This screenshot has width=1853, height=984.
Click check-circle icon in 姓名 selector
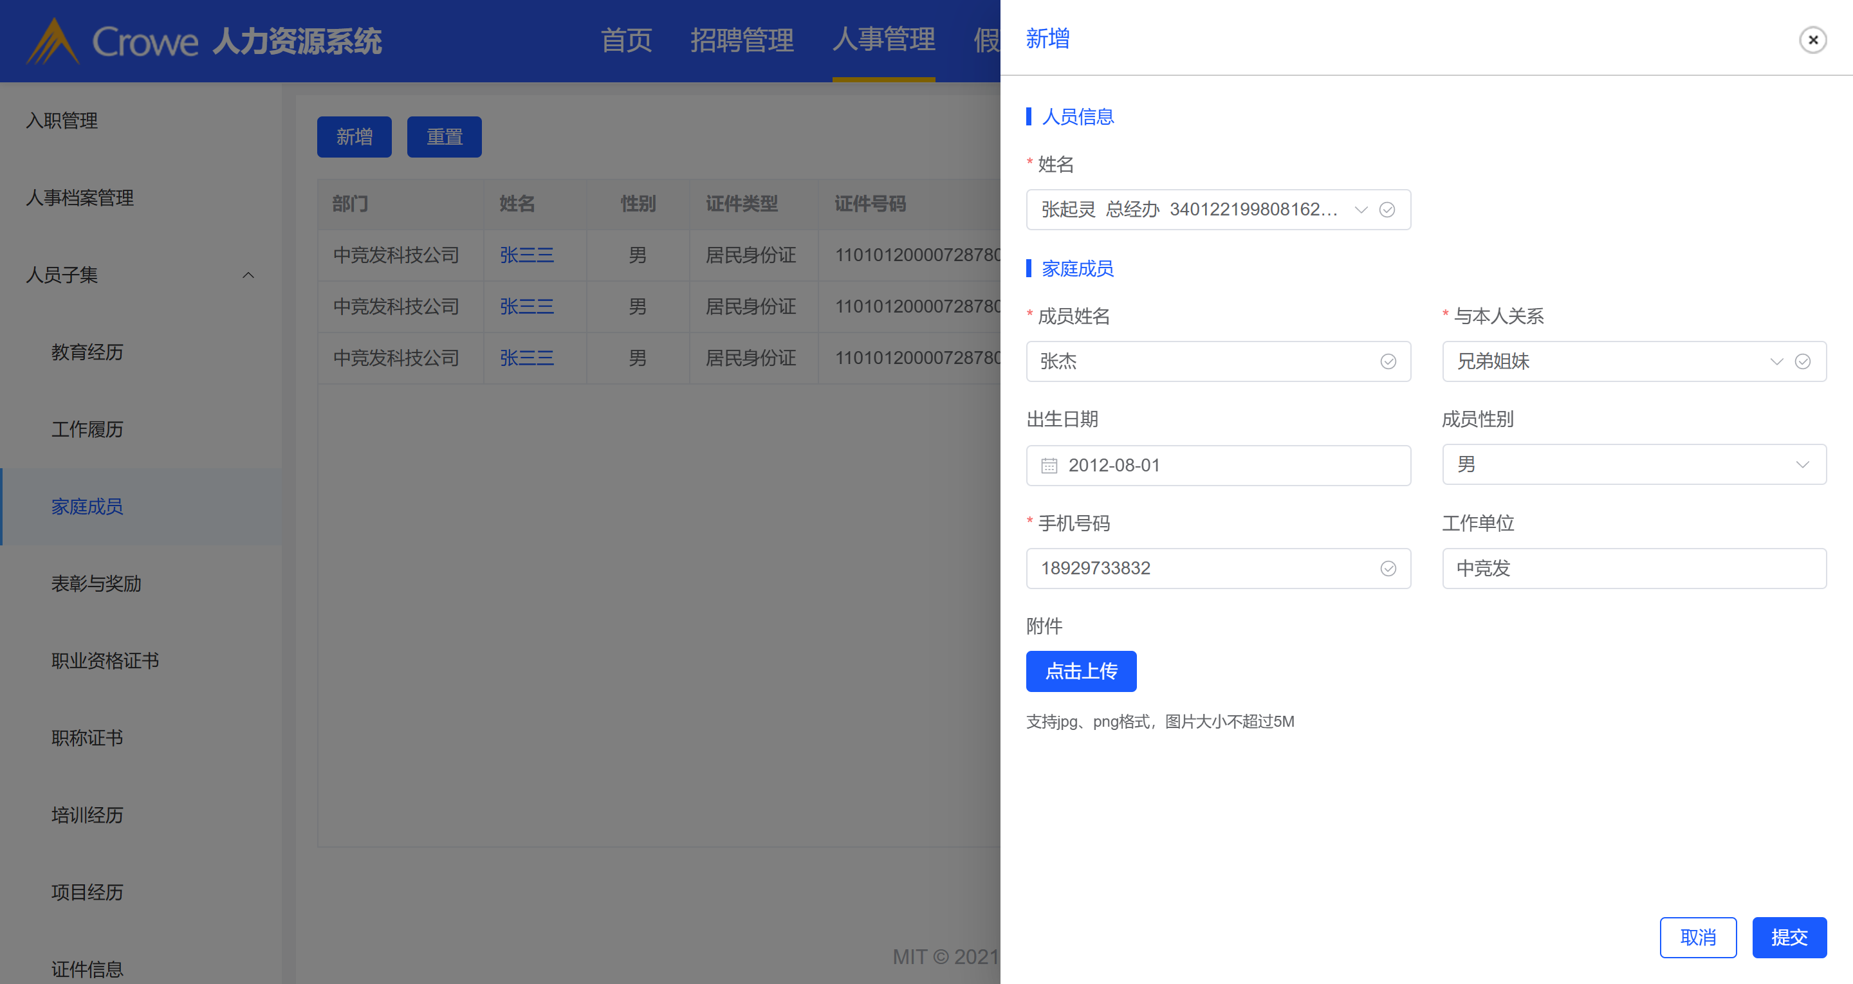[x=1387, y=209]
